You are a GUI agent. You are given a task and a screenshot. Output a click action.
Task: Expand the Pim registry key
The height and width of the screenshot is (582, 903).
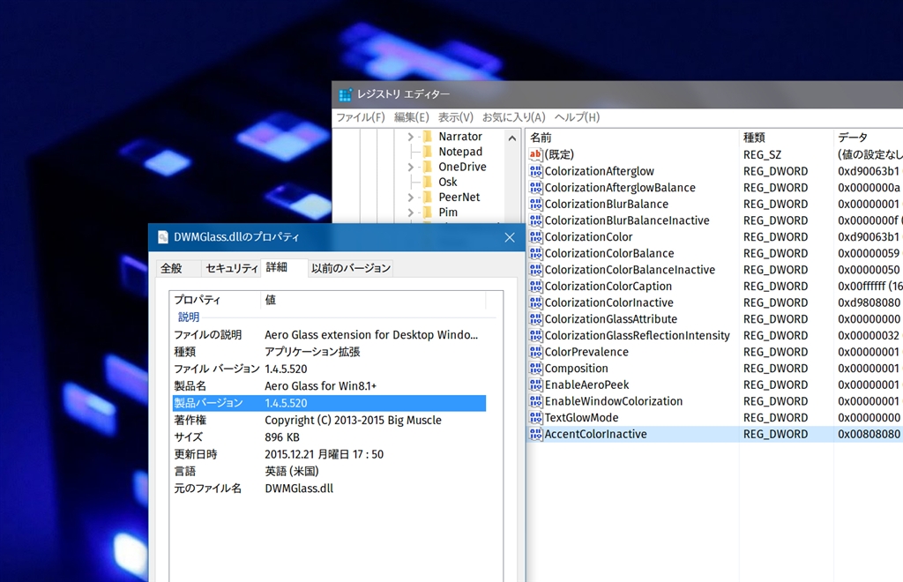coord(411,213)
